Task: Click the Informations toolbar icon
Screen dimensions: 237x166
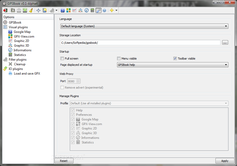Action: coord(87,10)
